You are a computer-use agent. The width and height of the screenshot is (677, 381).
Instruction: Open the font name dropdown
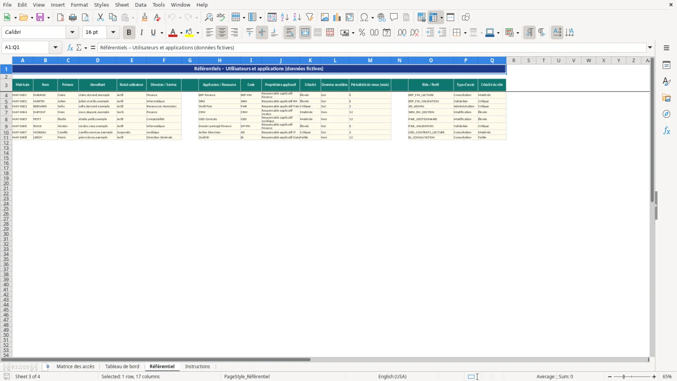click(72, 32)
